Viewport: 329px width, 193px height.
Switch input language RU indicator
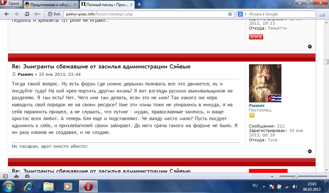pyautogui.click(x=255, y=186)
